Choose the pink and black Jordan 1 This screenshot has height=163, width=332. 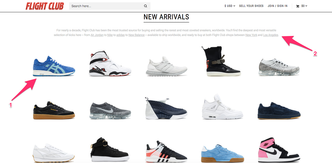point(279,151)
